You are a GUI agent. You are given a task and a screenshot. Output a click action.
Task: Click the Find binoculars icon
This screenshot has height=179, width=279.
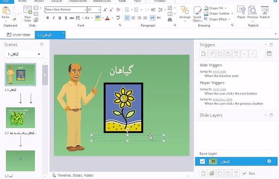(170, 19)
